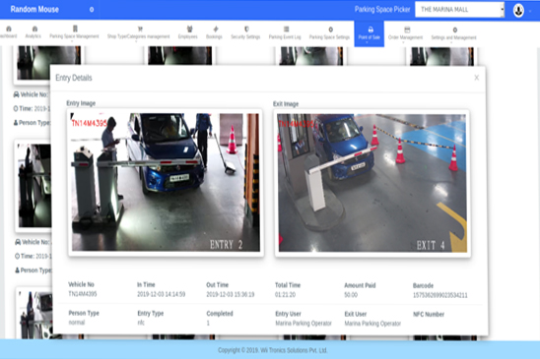Select the Amount Paid value 50.00
Screen dimensions: 540x359
tap(351, 295)
